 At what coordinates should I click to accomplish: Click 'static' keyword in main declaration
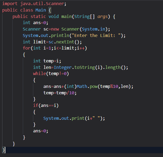tap(38, 17)
